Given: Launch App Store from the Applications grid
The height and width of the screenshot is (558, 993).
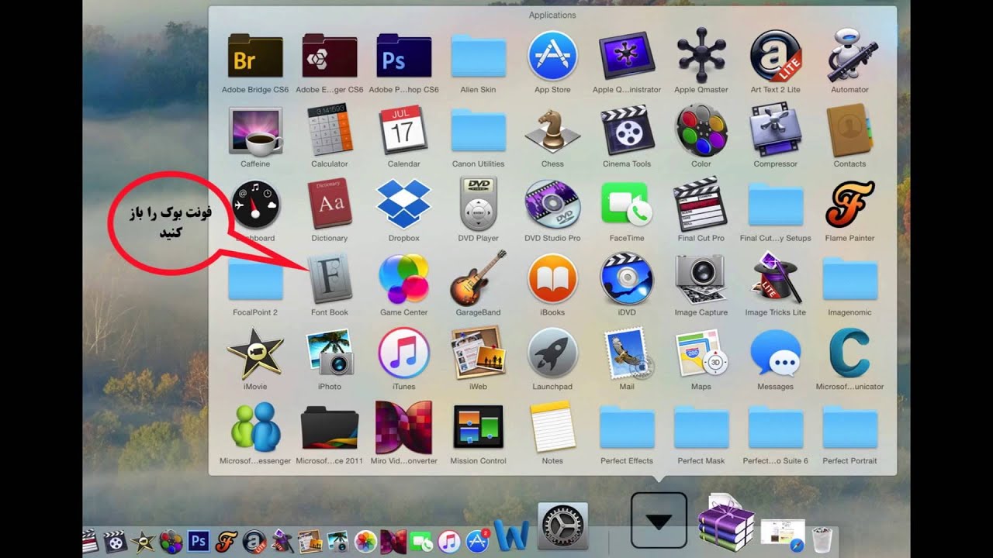Looking at the screenshot, I should pyautogui.click(x=552, y=56).
